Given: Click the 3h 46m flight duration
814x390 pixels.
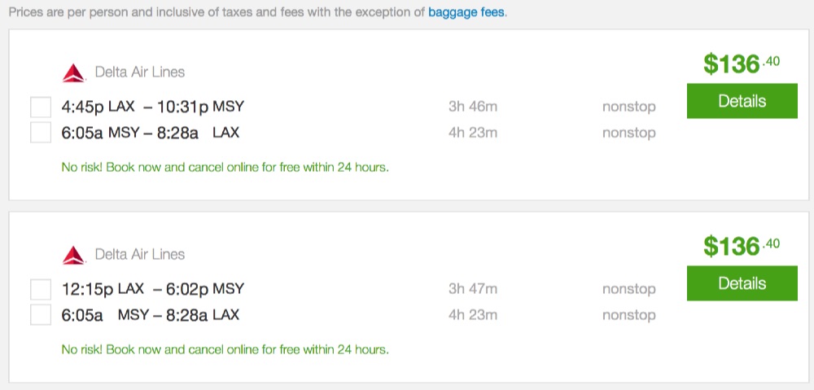Looking at the screenshot, I should pyautogui.click(x=472, y=107).
